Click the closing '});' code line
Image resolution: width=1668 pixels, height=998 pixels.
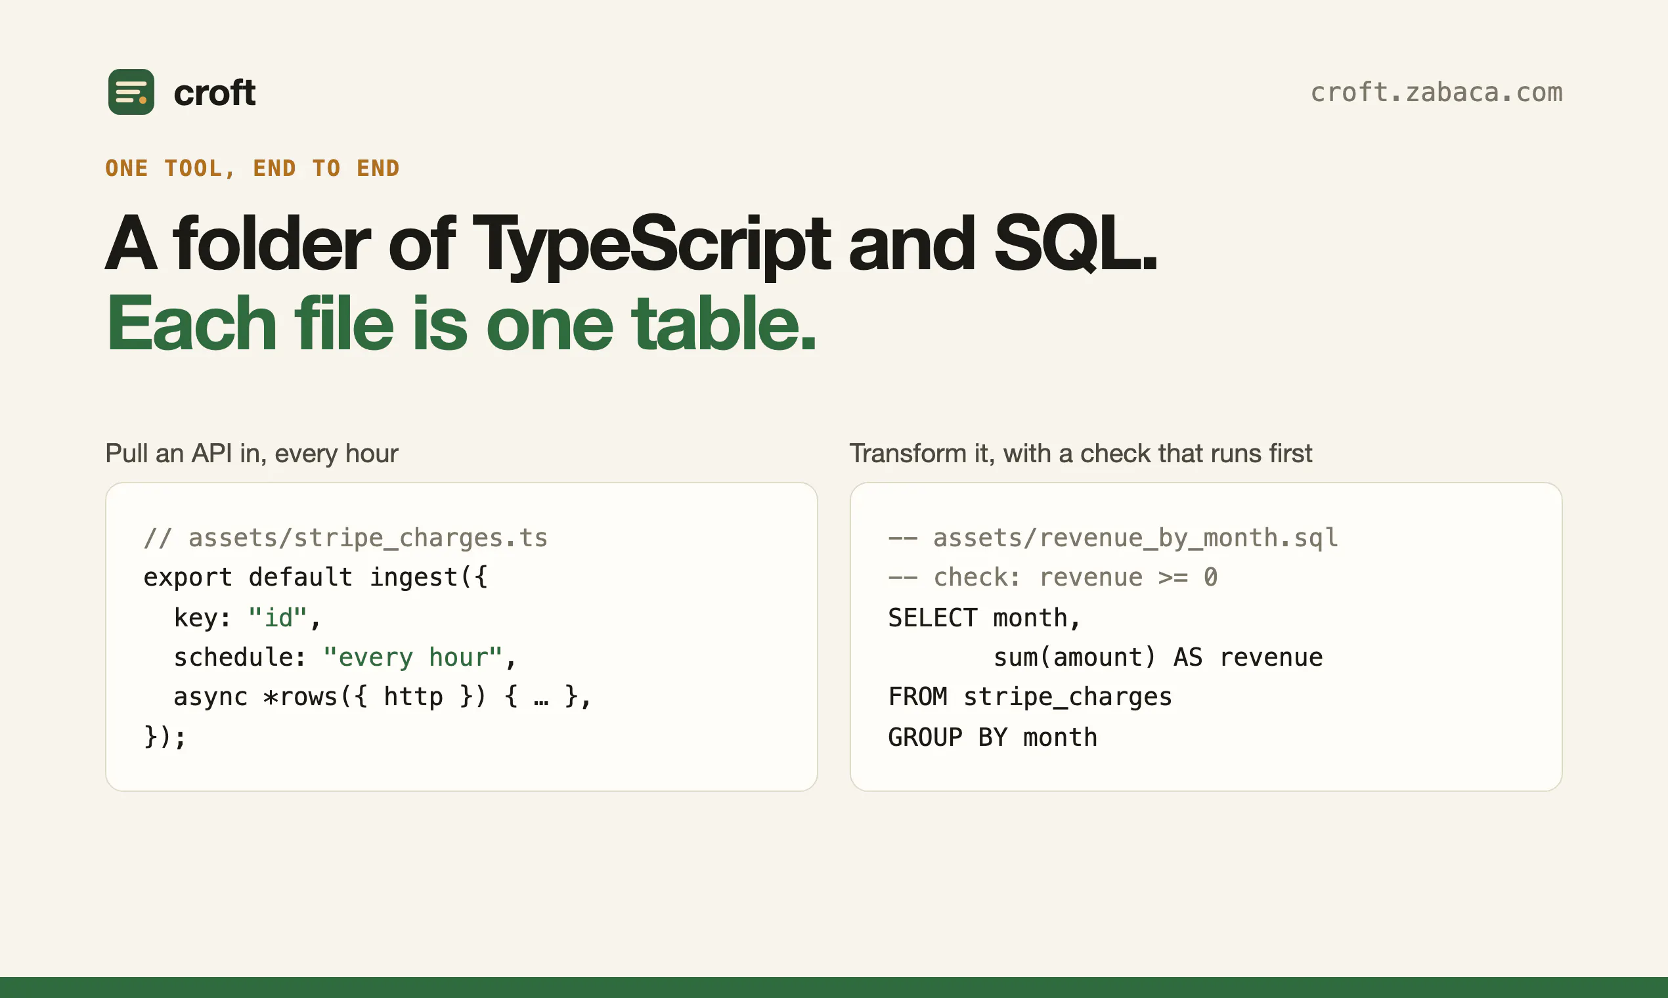coord(165,738)
